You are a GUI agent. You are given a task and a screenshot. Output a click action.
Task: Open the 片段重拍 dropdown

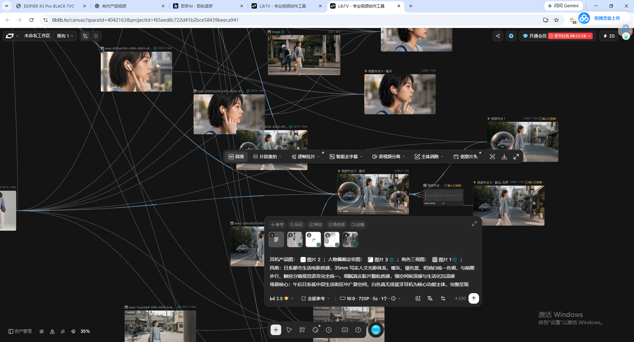[x=267, y=157]
